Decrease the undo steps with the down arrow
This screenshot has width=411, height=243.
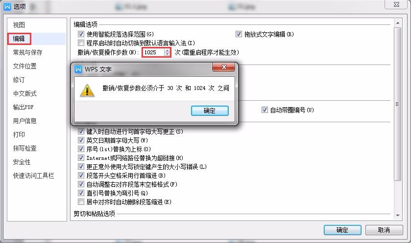167,54
